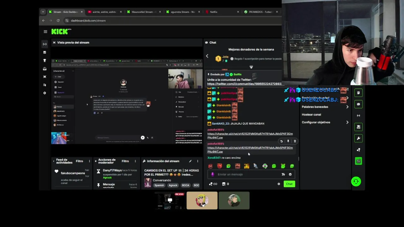Click the green Chat send button

tap(289, 184)
